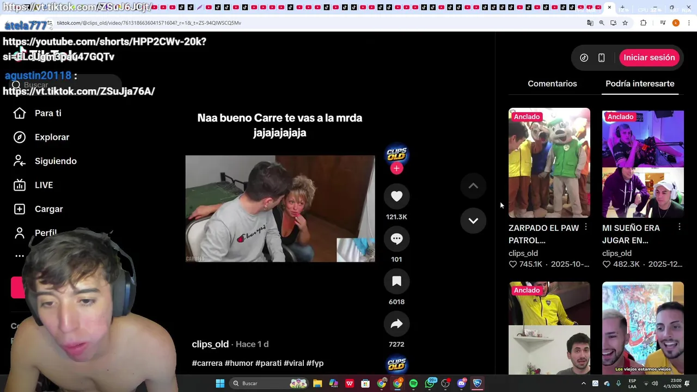Bookmark this page with the star icon

click(x=625, y=23)
